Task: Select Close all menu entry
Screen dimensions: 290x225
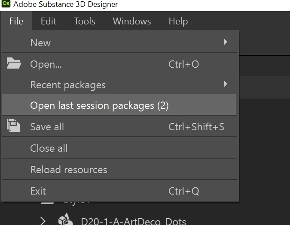Action: click(x=119, y=148)
